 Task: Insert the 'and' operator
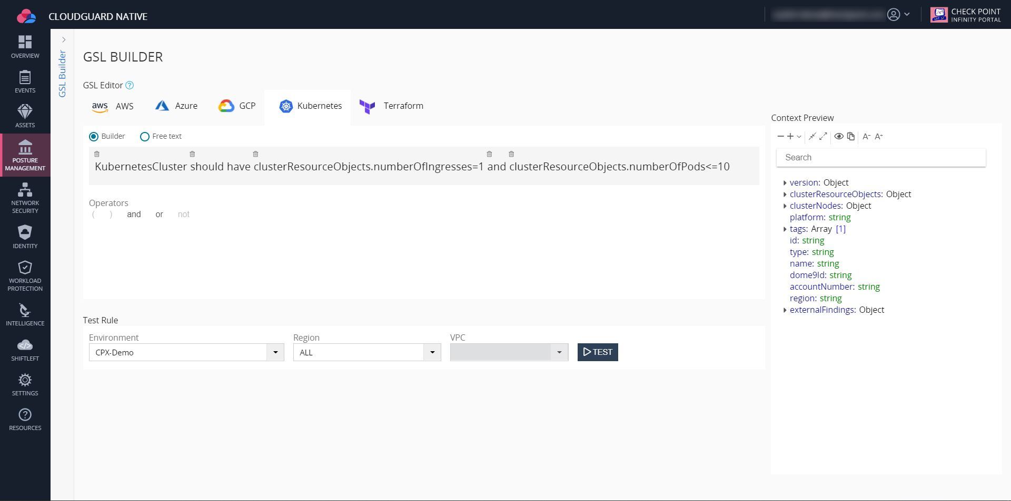134,214
